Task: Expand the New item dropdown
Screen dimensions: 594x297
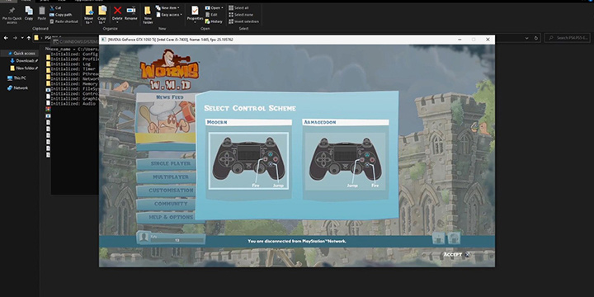Action: coord(167,7)
